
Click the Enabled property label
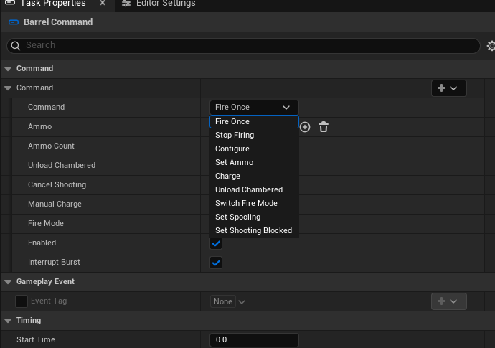(x=42, y=243)
